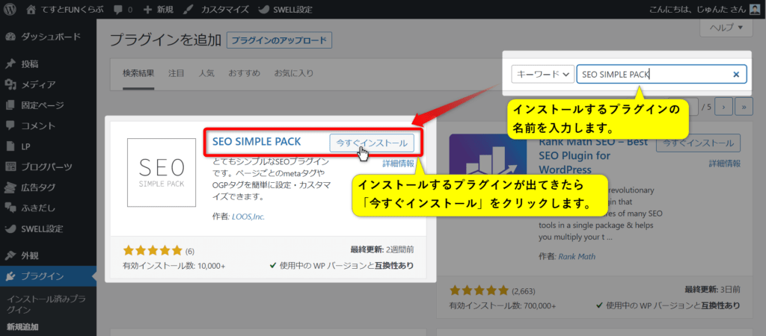Click the 広告タグ icon in sidebar
The width and height of the screenshot is (766, 336).
[x=10, y=187]
